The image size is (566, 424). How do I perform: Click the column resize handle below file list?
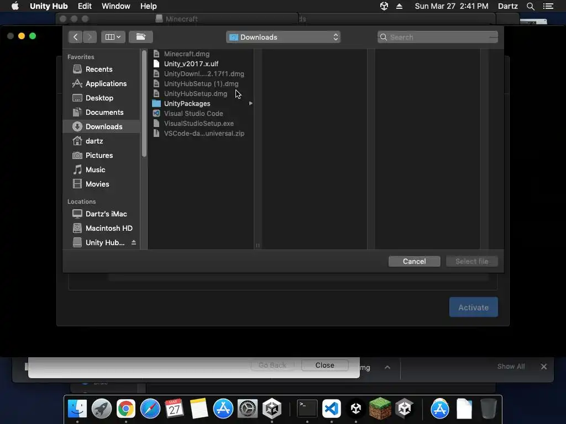[258, 246]
